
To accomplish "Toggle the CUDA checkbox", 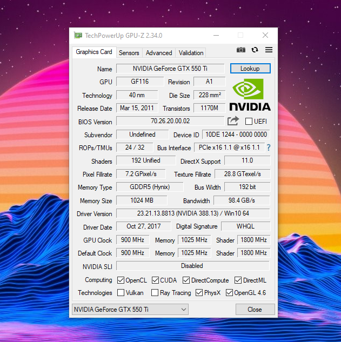I will [x=155, y=280].
